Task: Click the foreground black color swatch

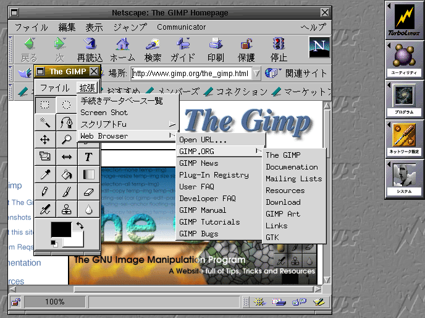Action: 61,230
